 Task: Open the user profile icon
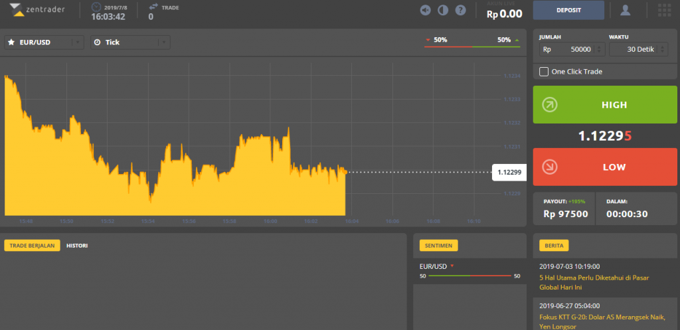625,9
